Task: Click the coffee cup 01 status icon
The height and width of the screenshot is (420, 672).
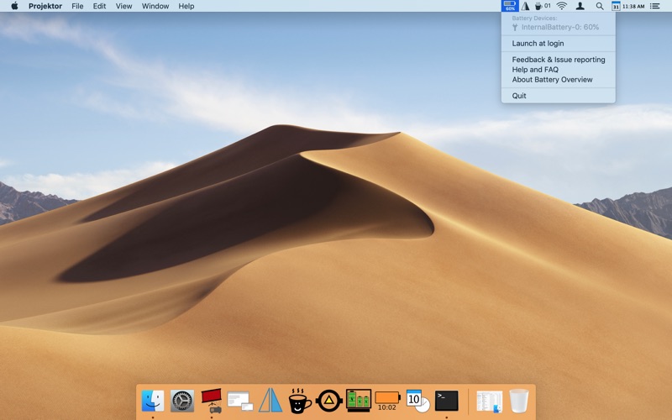Action: (542, 6)
